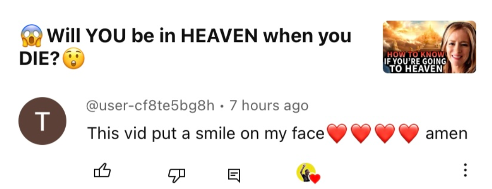This screenshot has width=492, height=189.
Task: Tap the first red heart emoji
Action: pyautogui.click(x=337, y=133)
